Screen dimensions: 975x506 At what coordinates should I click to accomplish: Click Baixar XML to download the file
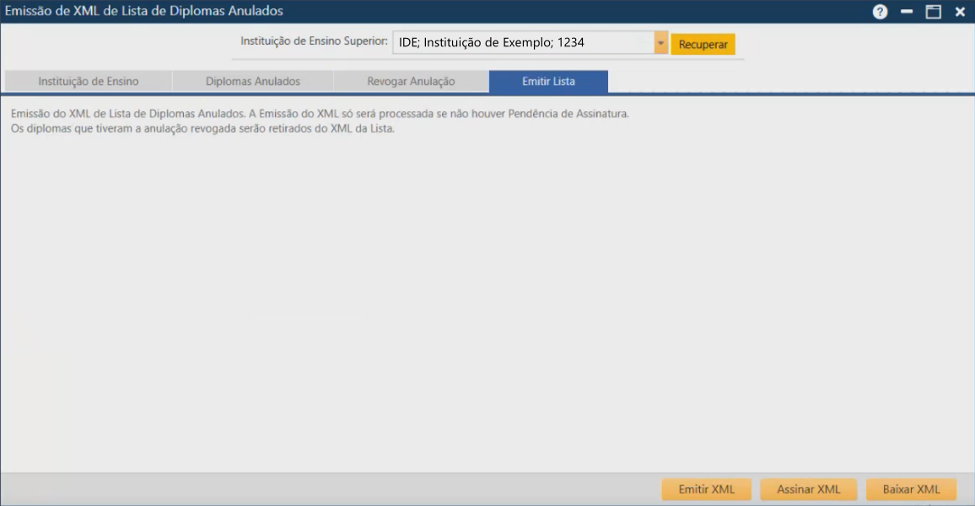pyautogui.click(x=911, y=488)
